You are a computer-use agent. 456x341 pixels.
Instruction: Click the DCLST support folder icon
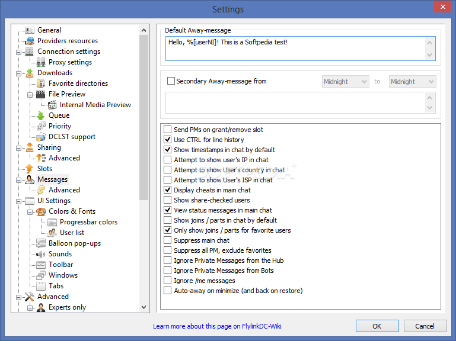click(41, 137)
